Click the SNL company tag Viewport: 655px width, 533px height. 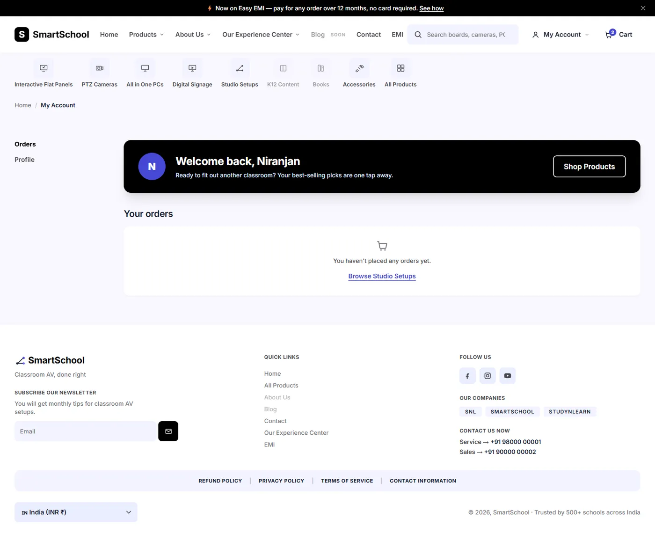[471, 412]
